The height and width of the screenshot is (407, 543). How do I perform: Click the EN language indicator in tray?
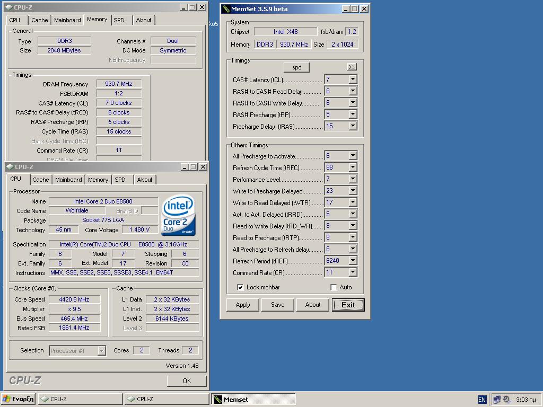[x=481, y=400]
